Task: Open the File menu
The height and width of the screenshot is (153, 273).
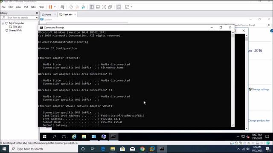Action: pyautogui.click(x=3, y=7)
